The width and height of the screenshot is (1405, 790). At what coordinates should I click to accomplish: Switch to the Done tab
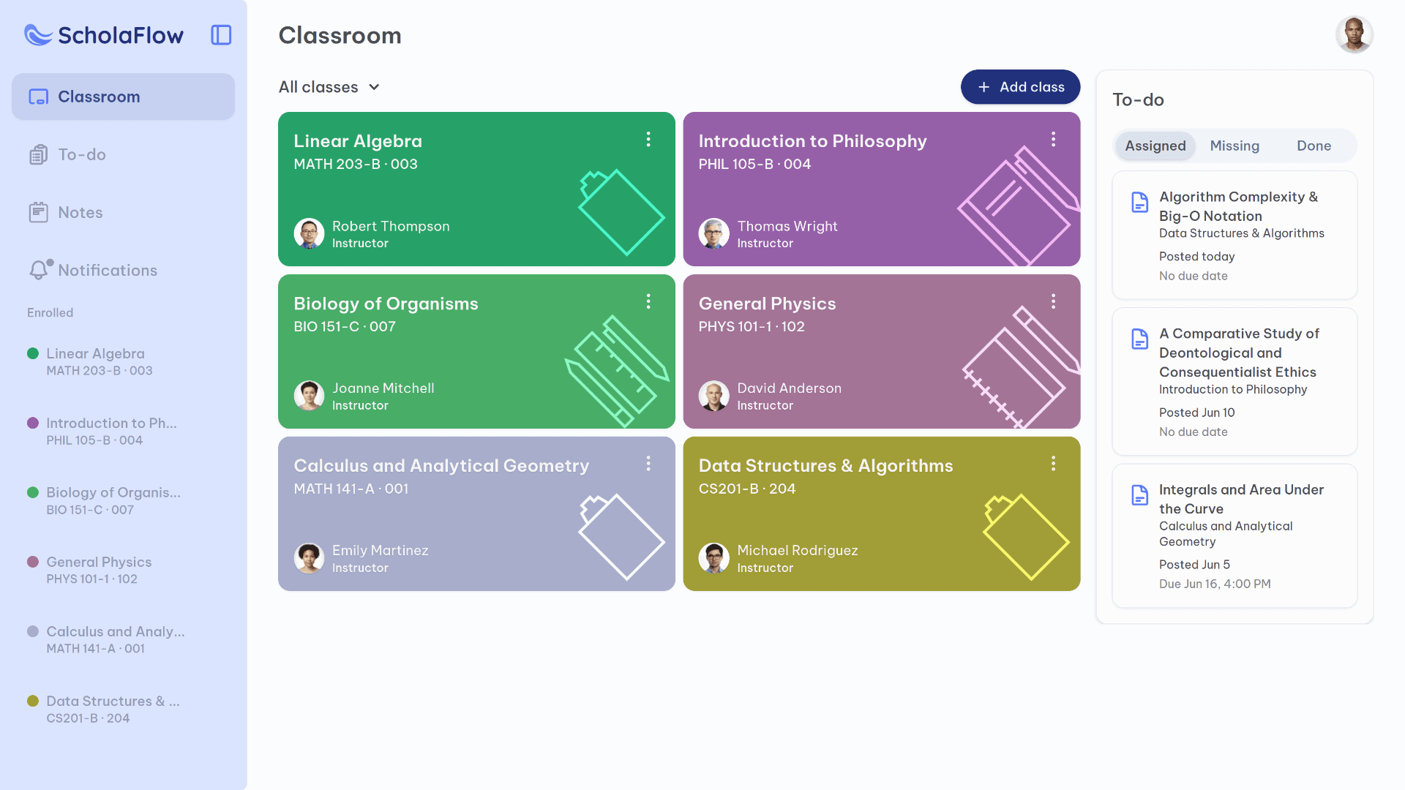pos(1314,146)
